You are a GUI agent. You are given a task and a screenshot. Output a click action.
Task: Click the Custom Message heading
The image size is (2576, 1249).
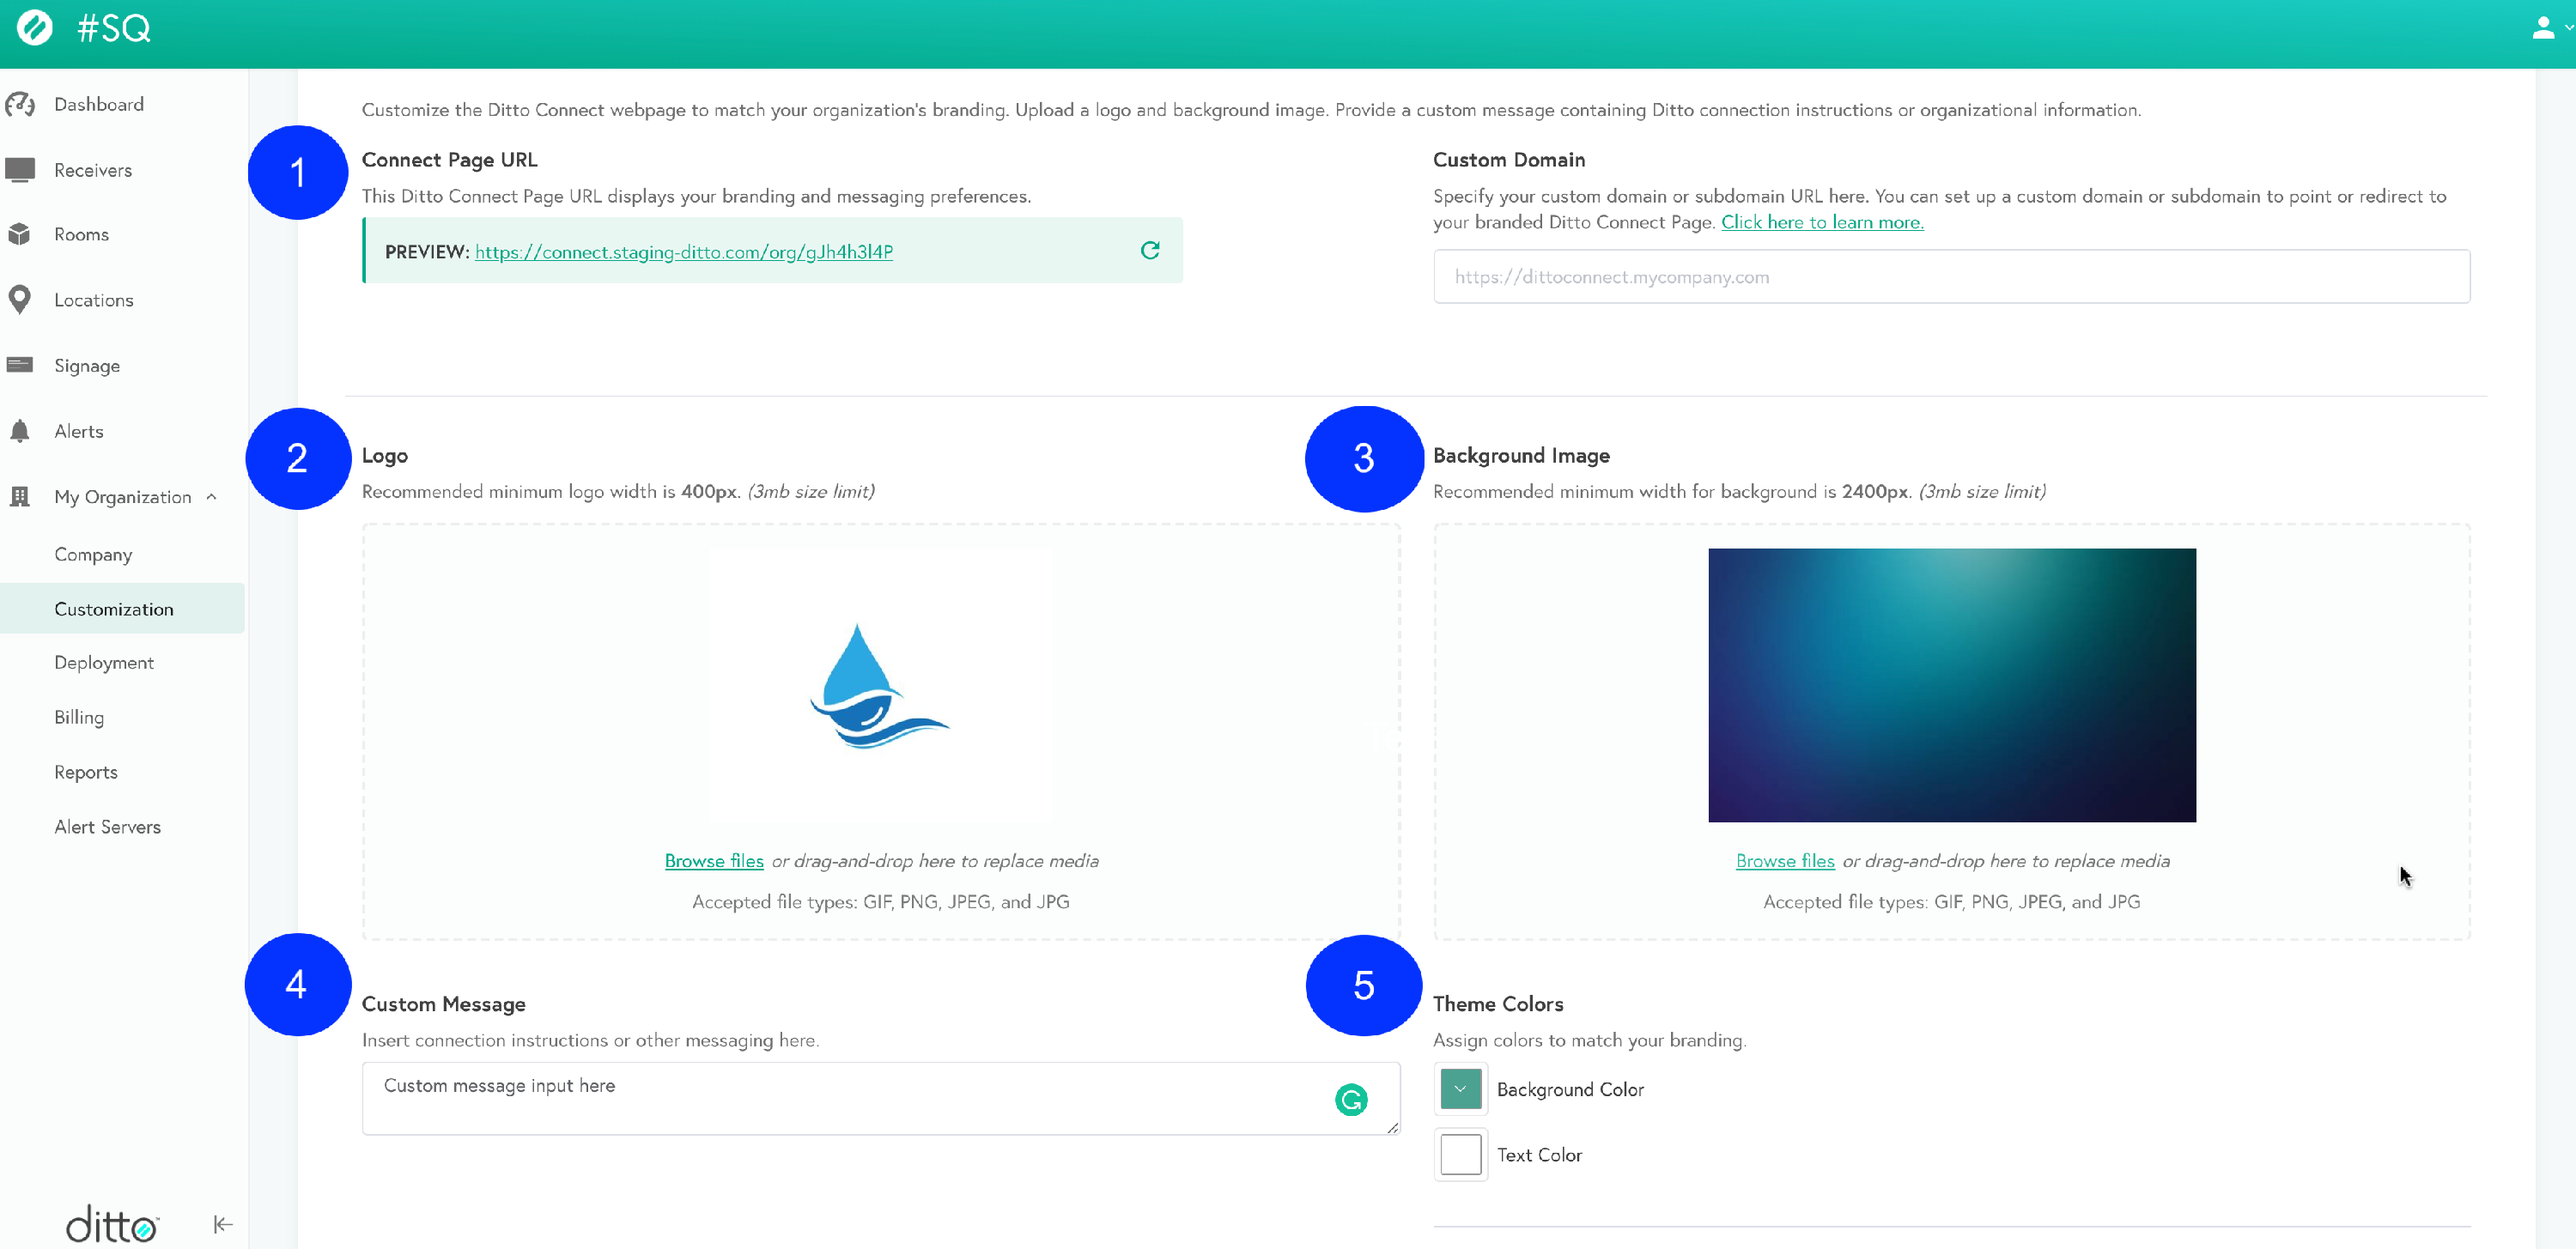click(x=444, y=1004)
